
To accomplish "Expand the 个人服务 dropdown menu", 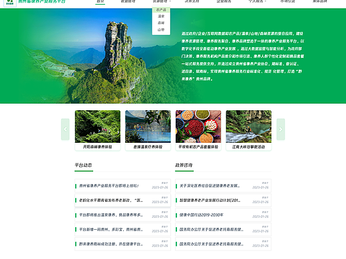I will point(257,1).
